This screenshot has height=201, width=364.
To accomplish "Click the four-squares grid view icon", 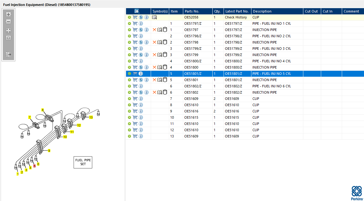I will tap(8, 31).
